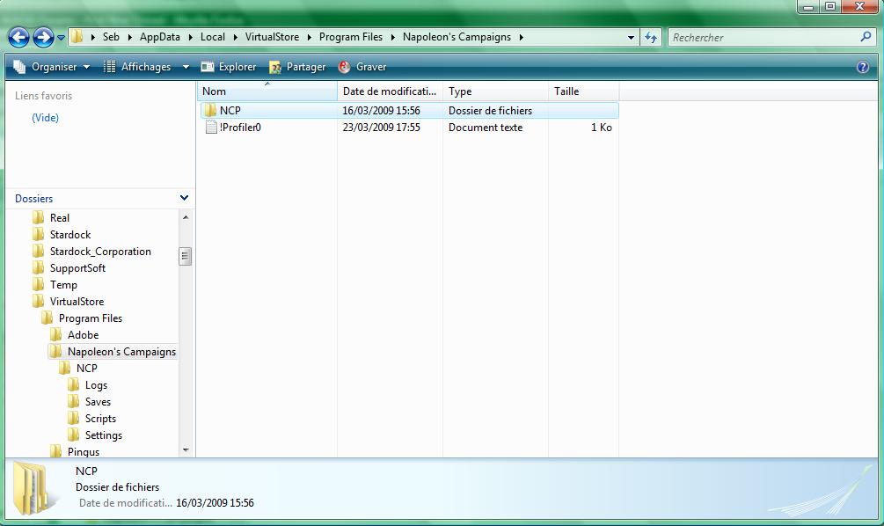
Task: Select the Saves folder in the tree
Action: pyautogui.click(x=98, y=402)
